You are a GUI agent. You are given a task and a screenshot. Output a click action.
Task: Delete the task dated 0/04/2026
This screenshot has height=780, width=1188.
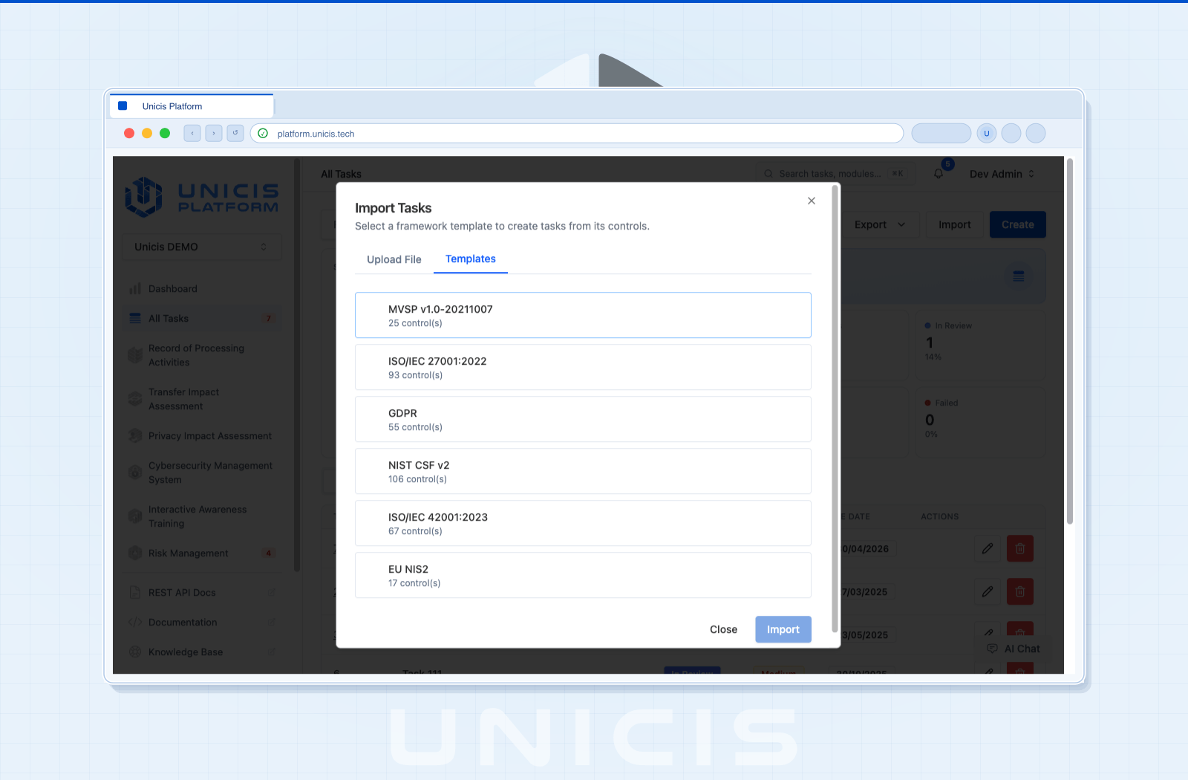point(1020,549)
